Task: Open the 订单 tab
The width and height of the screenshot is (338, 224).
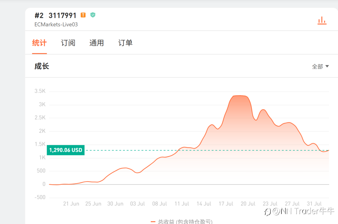Action: pyautogui.click(x=125, y=43)
